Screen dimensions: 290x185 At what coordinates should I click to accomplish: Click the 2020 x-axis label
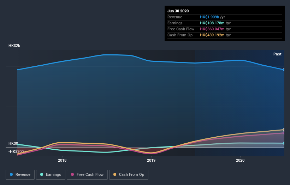240,160
